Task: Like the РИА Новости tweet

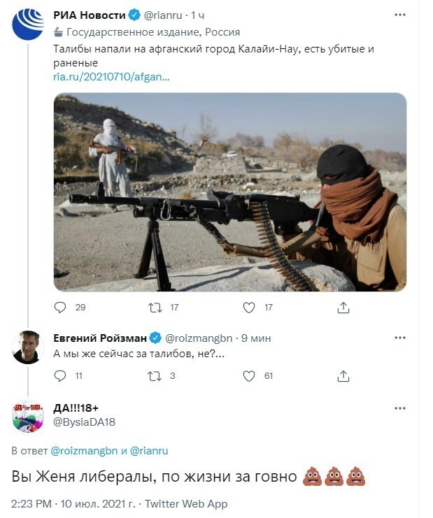Action: [249, 308]
